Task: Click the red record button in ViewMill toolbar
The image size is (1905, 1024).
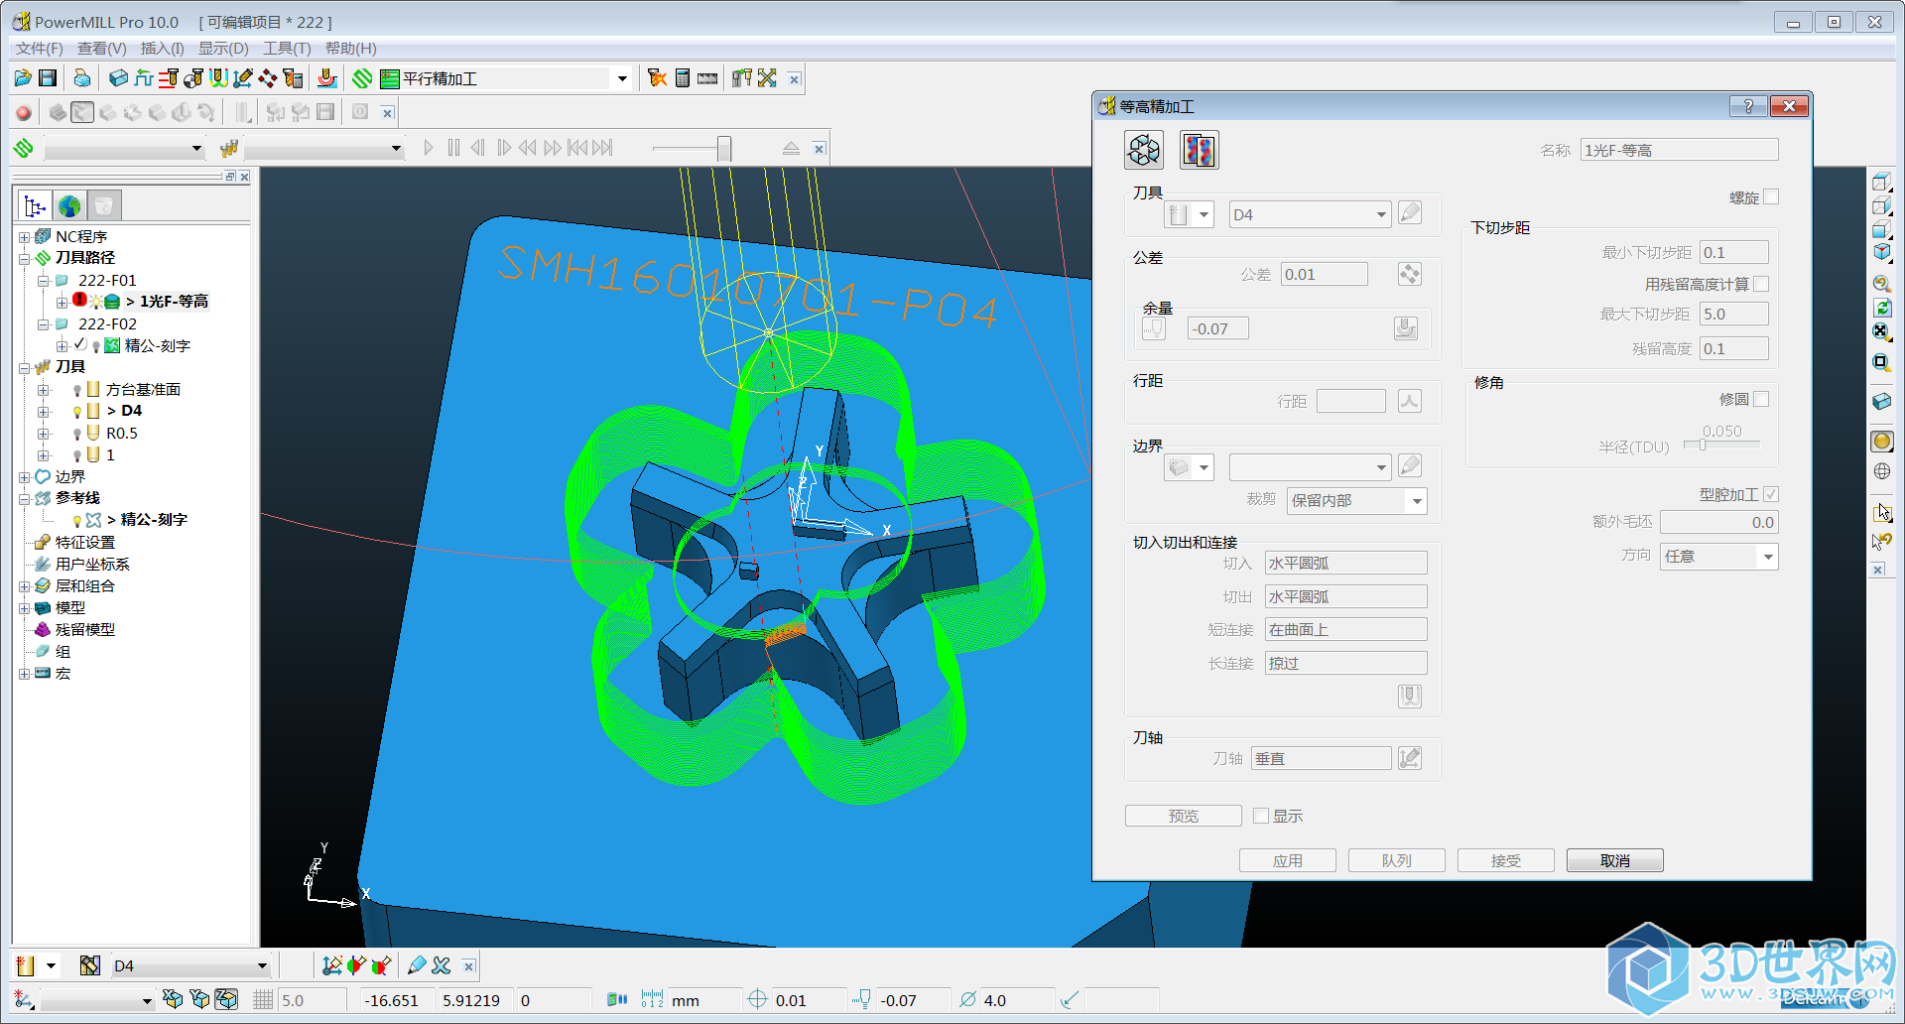Action: [x=24, y=113]
